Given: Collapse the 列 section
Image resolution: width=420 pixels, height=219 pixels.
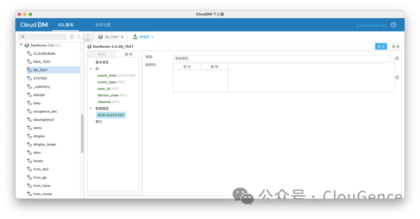Looking at the screenshot, I should [91, 69].
